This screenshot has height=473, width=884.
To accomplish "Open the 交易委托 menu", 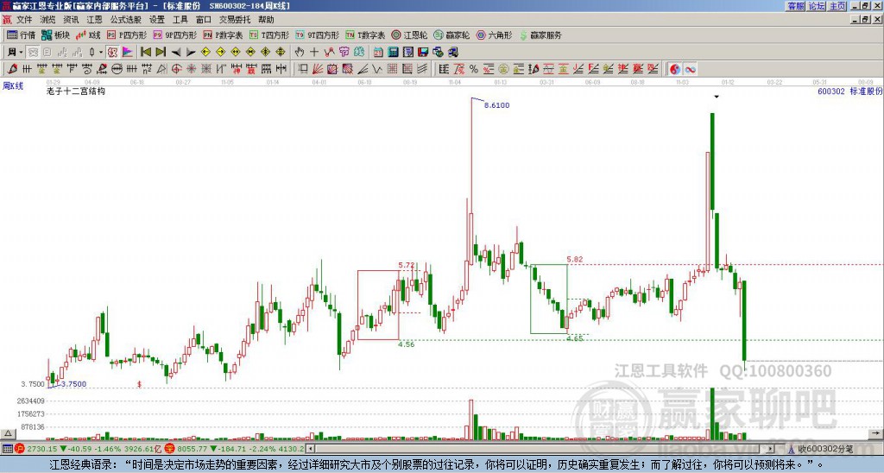I will click(235, 20).
